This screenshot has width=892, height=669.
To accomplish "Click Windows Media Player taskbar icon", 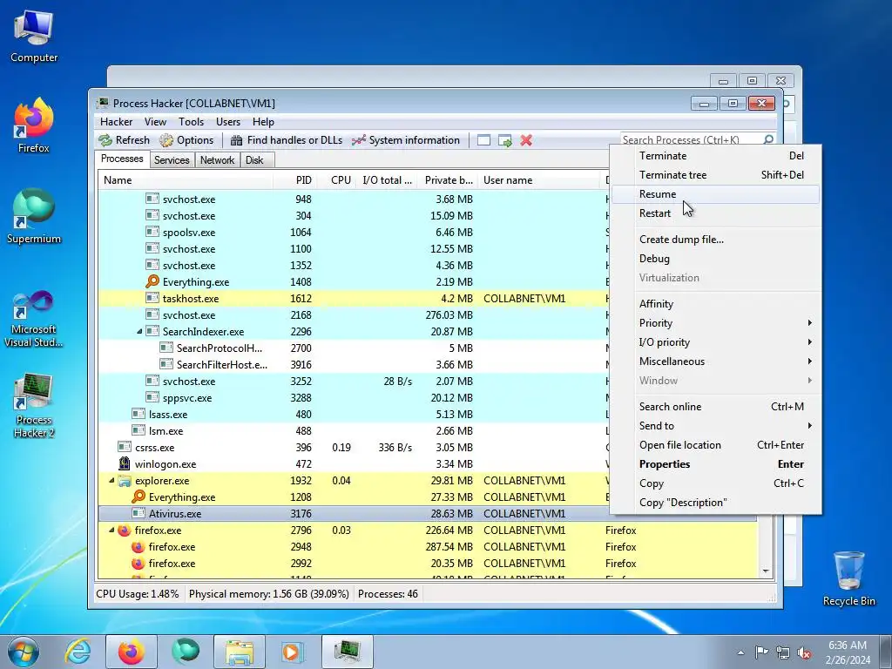I will [293, 652].
